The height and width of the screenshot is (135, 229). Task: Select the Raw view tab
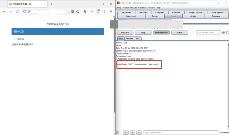point(121,39)
